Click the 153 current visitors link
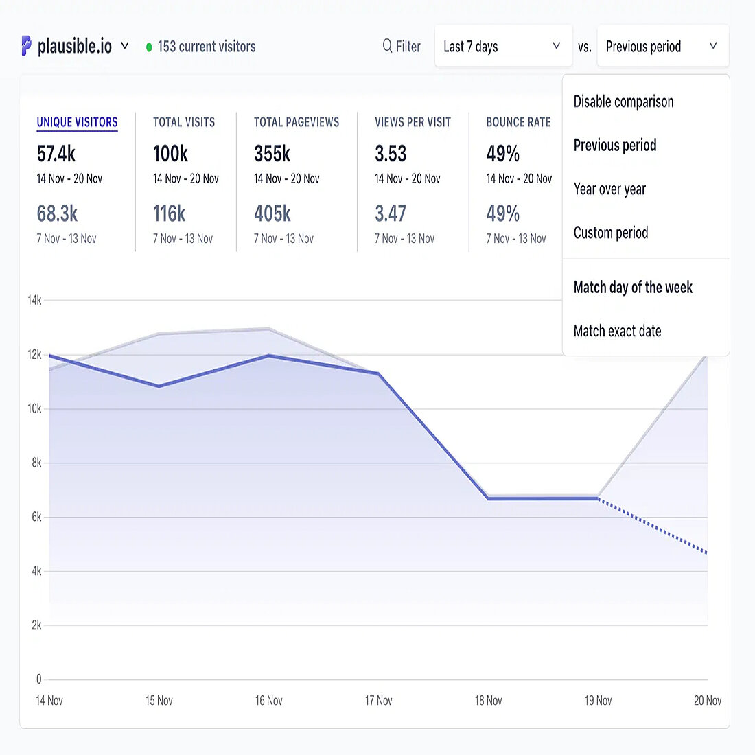Image resolution: width=755 pixels, height=755 pixels. (x=207, y=47)
